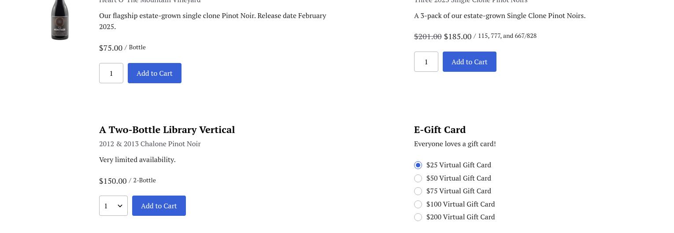Screen dimensions: 674x233
Task: Click the $150.00 2-Bottle price
Action: (x=113, y=181)
